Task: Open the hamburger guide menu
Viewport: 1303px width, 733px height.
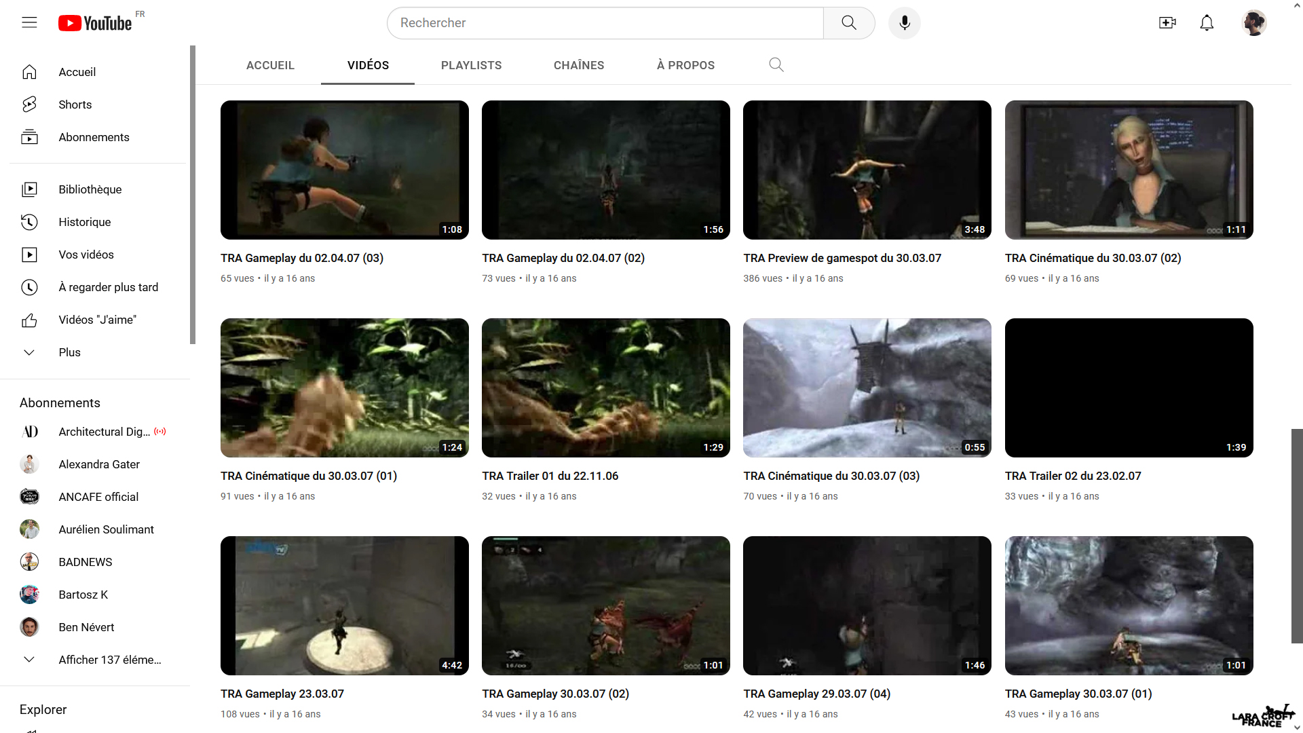Action: pos(29,22)
